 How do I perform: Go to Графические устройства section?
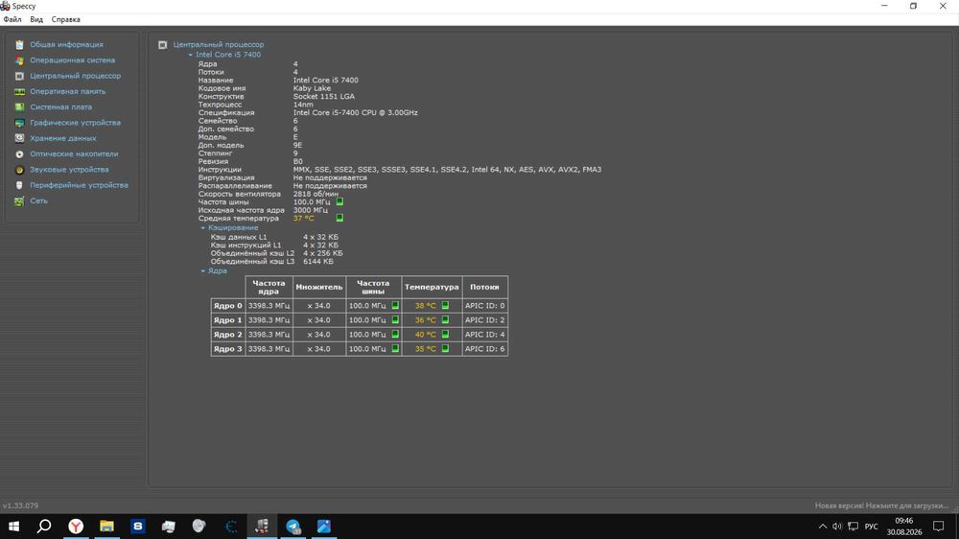pyautogui.click(x=75, y=123)
